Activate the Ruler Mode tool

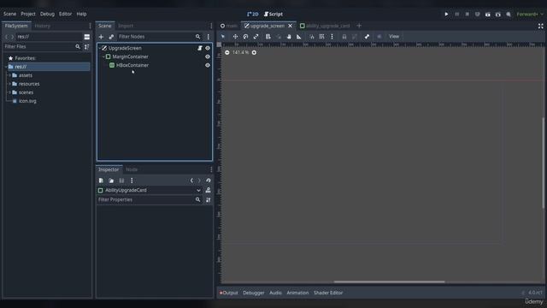(x=299, y=37)
